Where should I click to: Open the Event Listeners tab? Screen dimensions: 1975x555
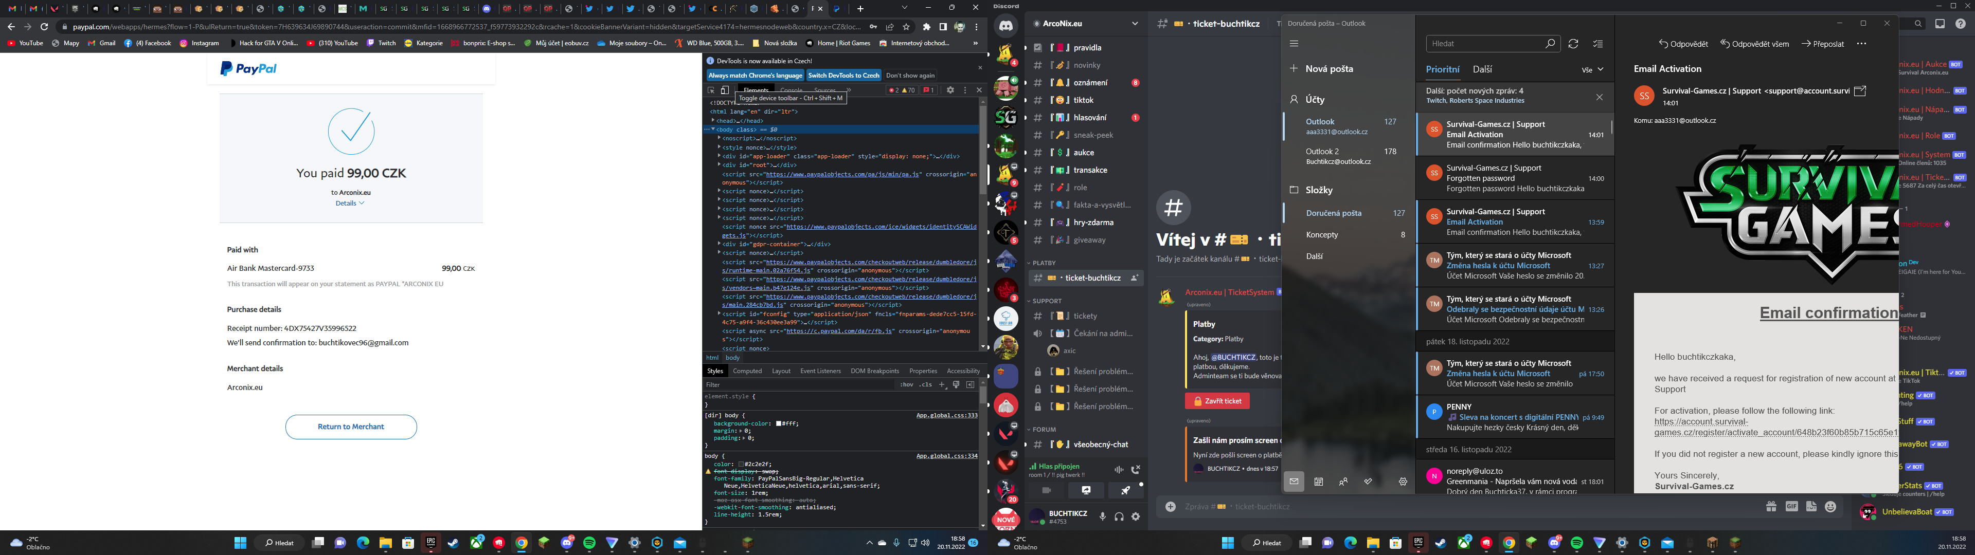tap(820, 371)
